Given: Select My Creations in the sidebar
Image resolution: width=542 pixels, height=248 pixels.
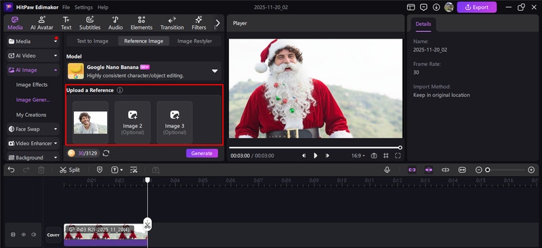Looking at the screenshot, I should 31,115.
